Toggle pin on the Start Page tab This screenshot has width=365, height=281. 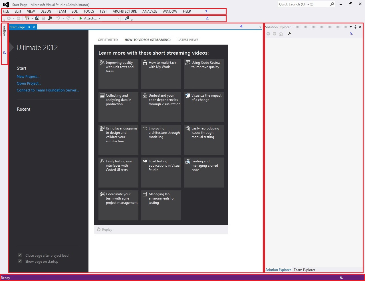pos(29,27)
